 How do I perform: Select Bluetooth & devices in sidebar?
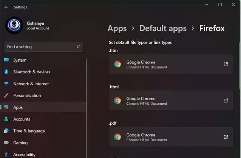coord(31,72)
